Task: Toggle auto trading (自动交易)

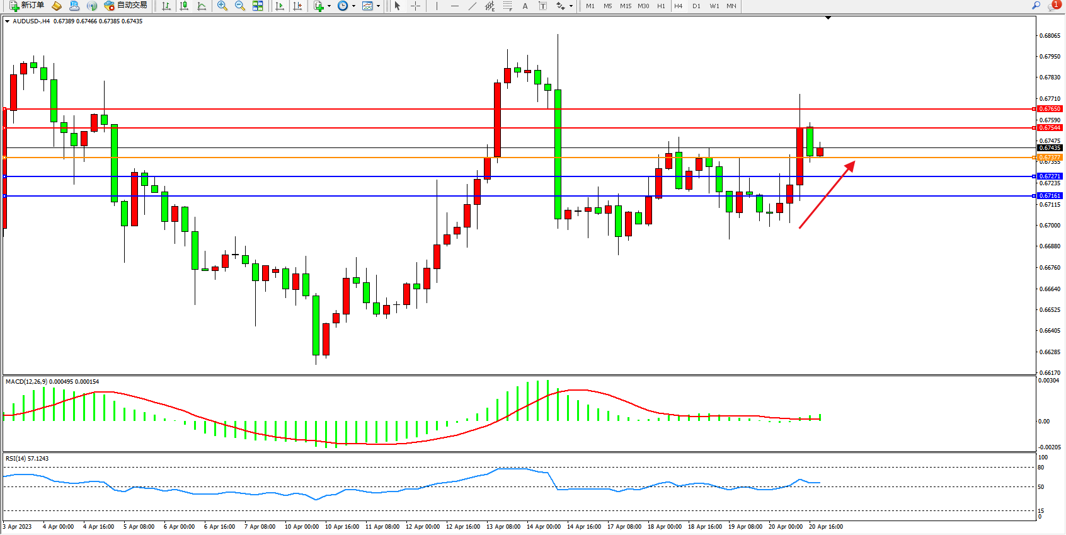Action: (x=125, y=6)
